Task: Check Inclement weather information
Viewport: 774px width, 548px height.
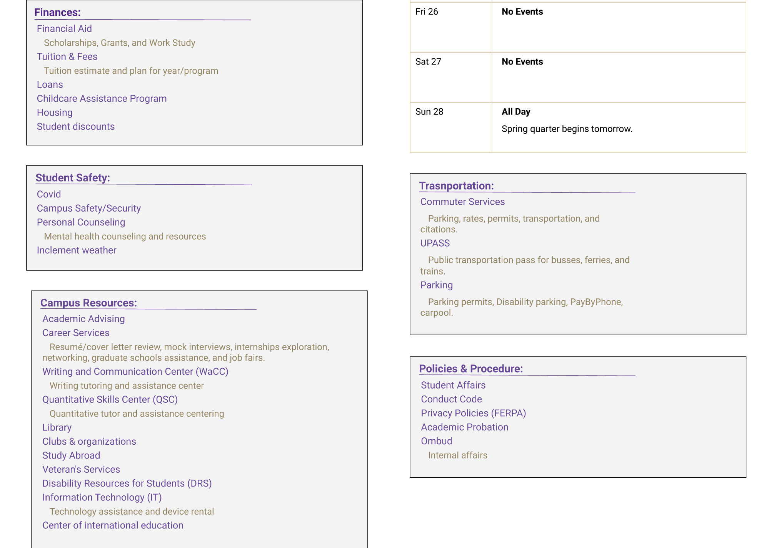Action: [76, 250]
